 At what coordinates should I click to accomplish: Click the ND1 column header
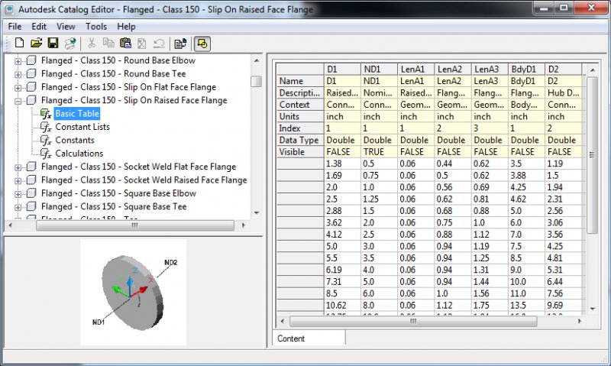pyautogui.click(x=379, y=69)
